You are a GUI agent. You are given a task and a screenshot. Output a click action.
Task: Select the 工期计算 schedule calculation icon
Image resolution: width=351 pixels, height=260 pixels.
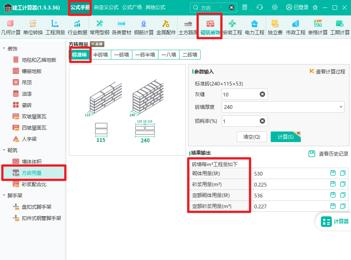click(340, 27)
